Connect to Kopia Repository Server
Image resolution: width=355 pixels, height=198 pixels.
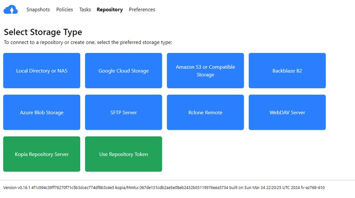coord(42,154)
